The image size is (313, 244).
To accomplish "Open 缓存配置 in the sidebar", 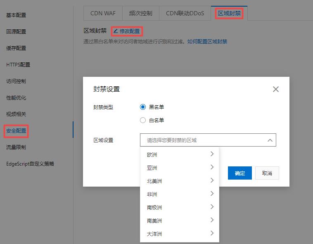I will pos(16,48).
